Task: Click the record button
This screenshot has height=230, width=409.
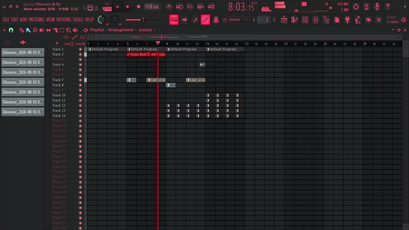Action: pyautogui.click(x=138, y=7)
